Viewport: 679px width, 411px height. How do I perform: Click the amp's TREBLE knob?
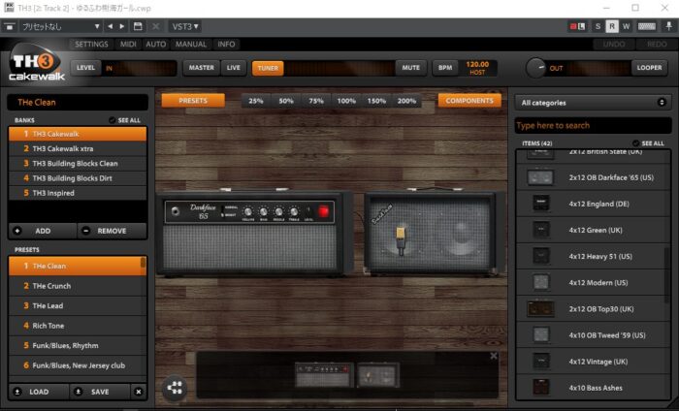[x=294, y=212]
